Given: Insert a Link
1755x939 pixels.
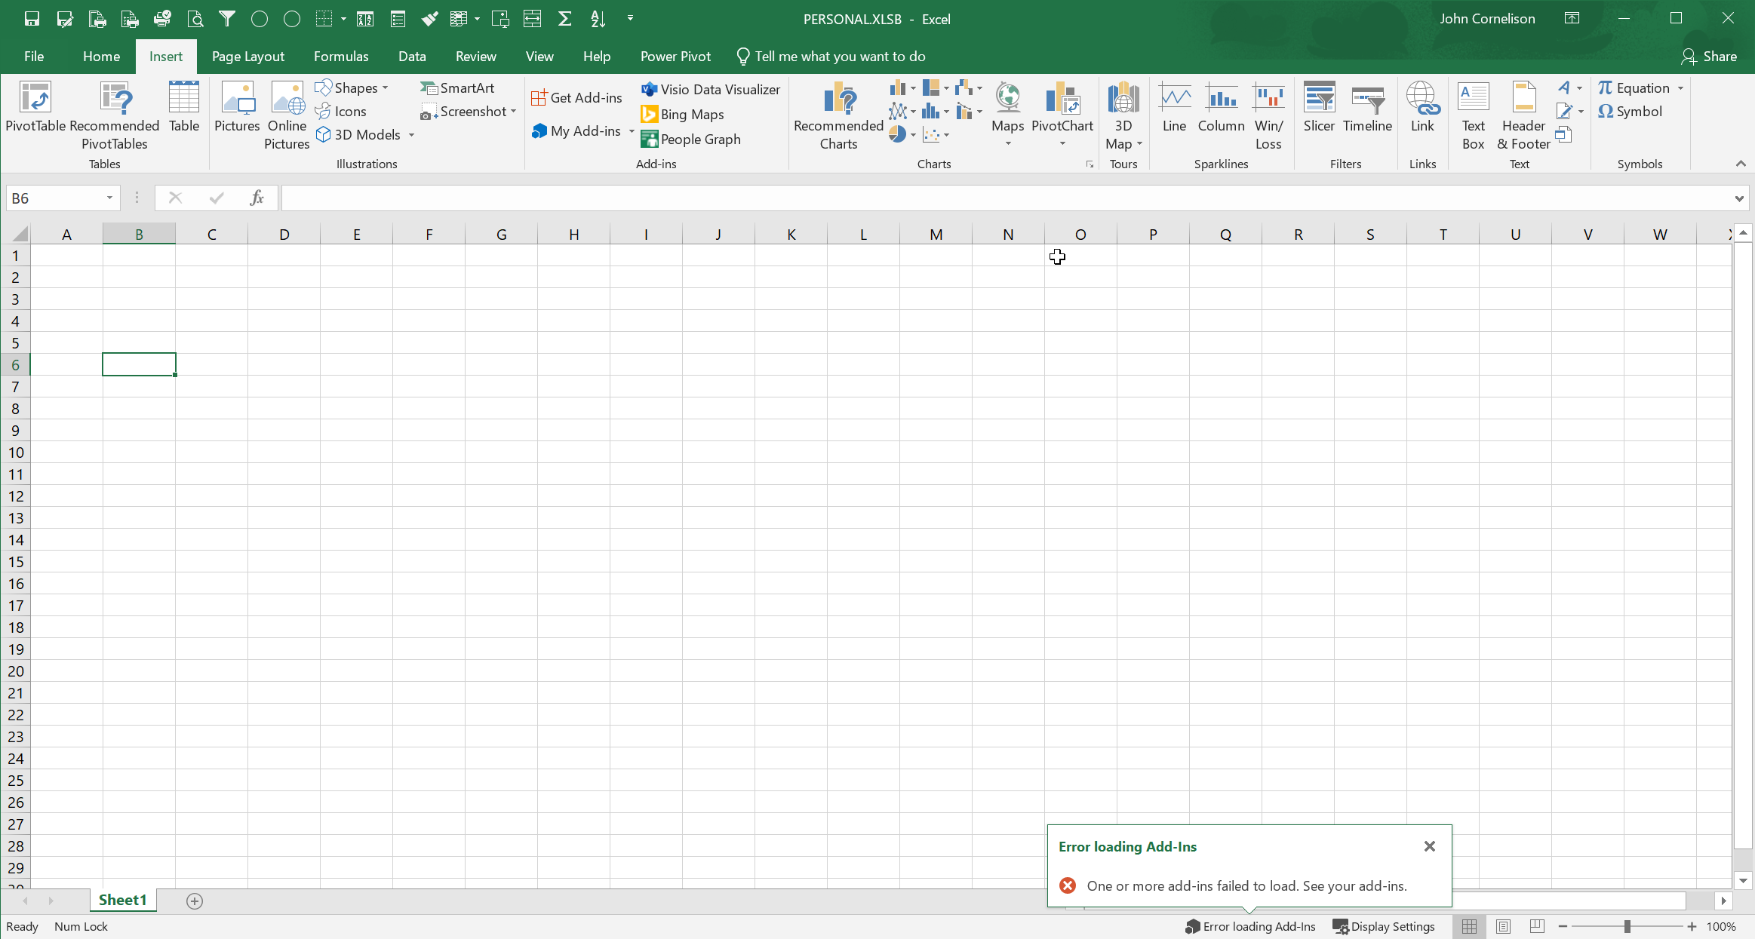Looking at the screenshot, I should coord(1422,108).
